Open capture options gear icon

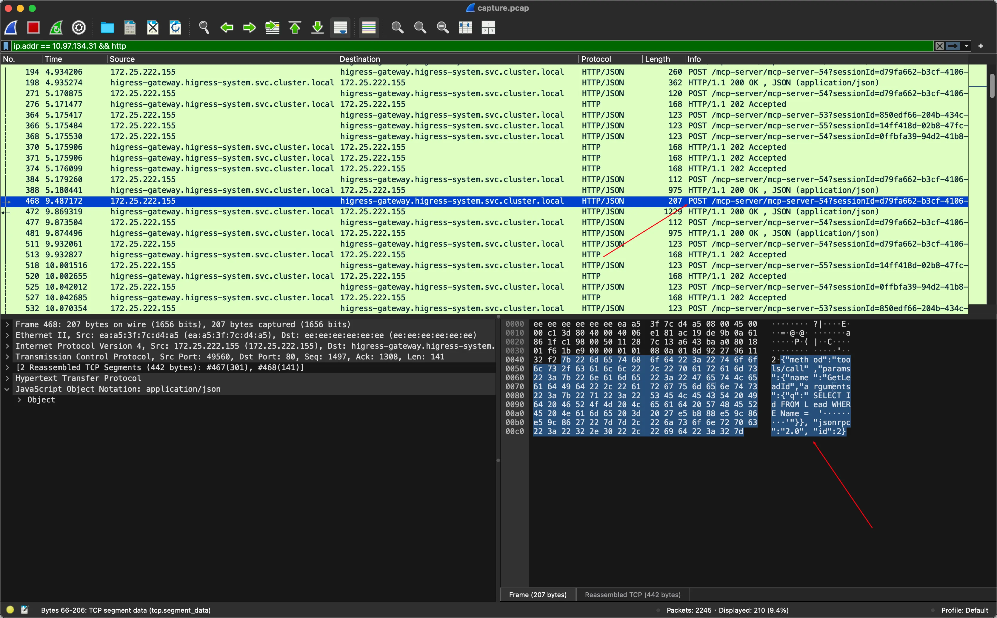(x=79, y=27)
